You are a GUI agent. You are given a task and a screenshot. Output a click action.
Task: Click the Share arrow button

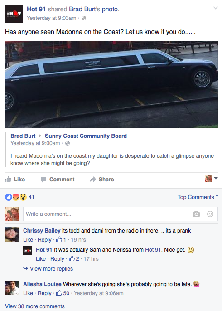101,180
